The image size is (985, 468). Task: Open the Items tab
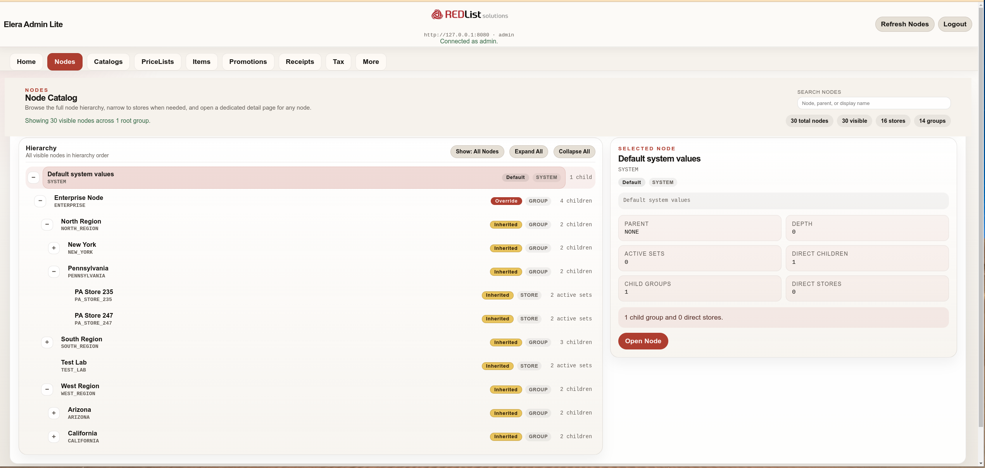pos(202,62)
